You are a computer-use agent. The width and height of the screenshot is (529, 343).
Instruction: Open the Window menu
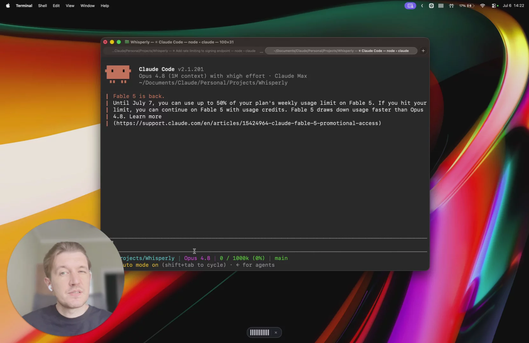tap(88, 6)
